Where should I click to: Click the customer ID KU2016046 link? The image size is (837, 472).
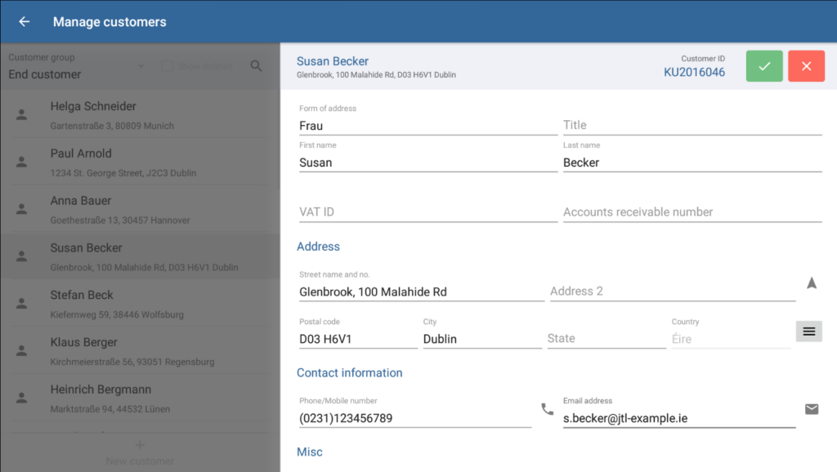[694, 72]
